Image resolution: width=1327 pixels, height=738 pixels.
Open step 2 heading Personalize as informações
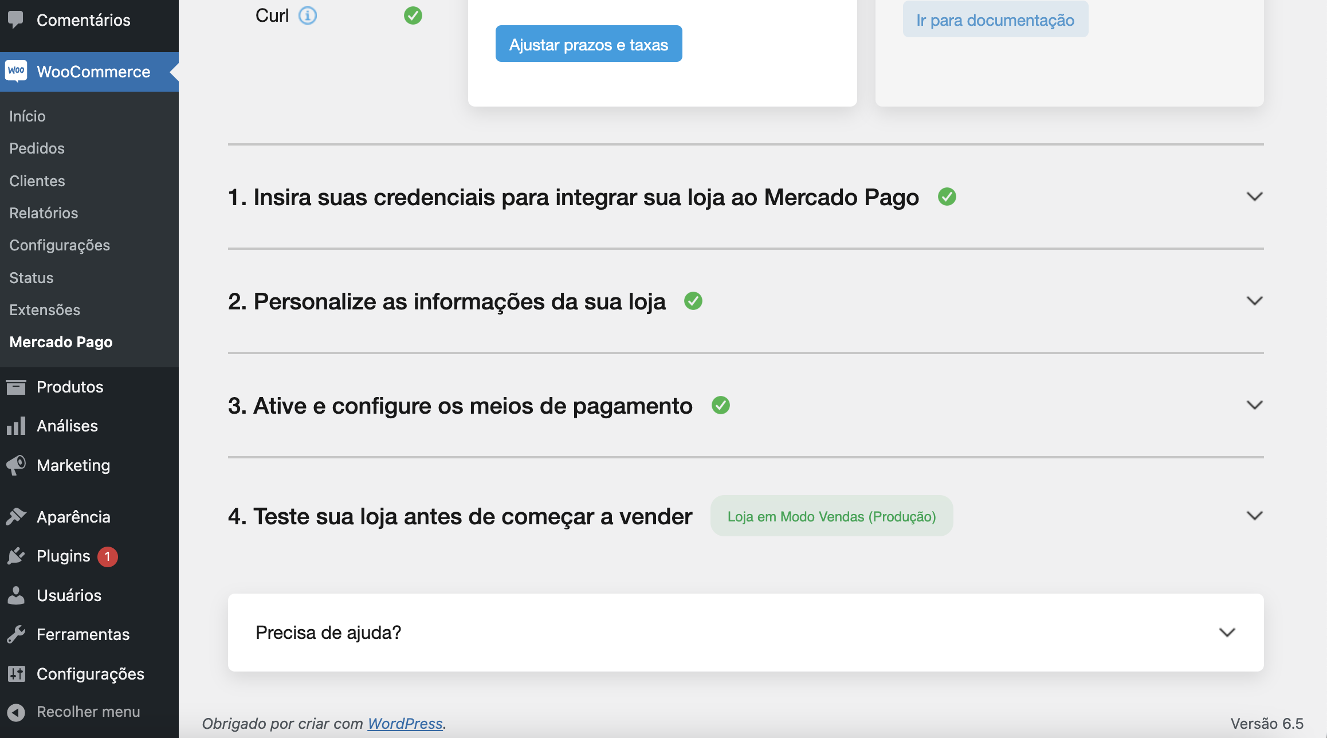[447, 301]
